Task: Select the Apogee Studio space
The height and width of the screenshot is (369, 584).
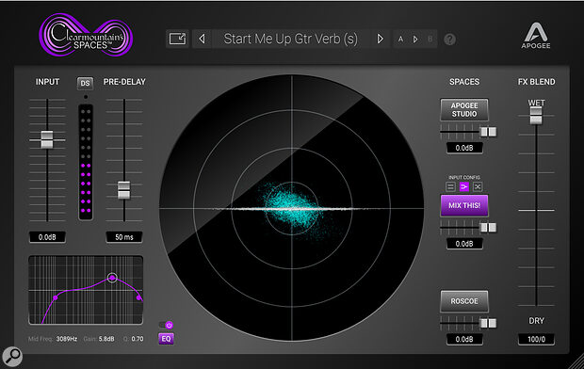Action: coord(464,110)
